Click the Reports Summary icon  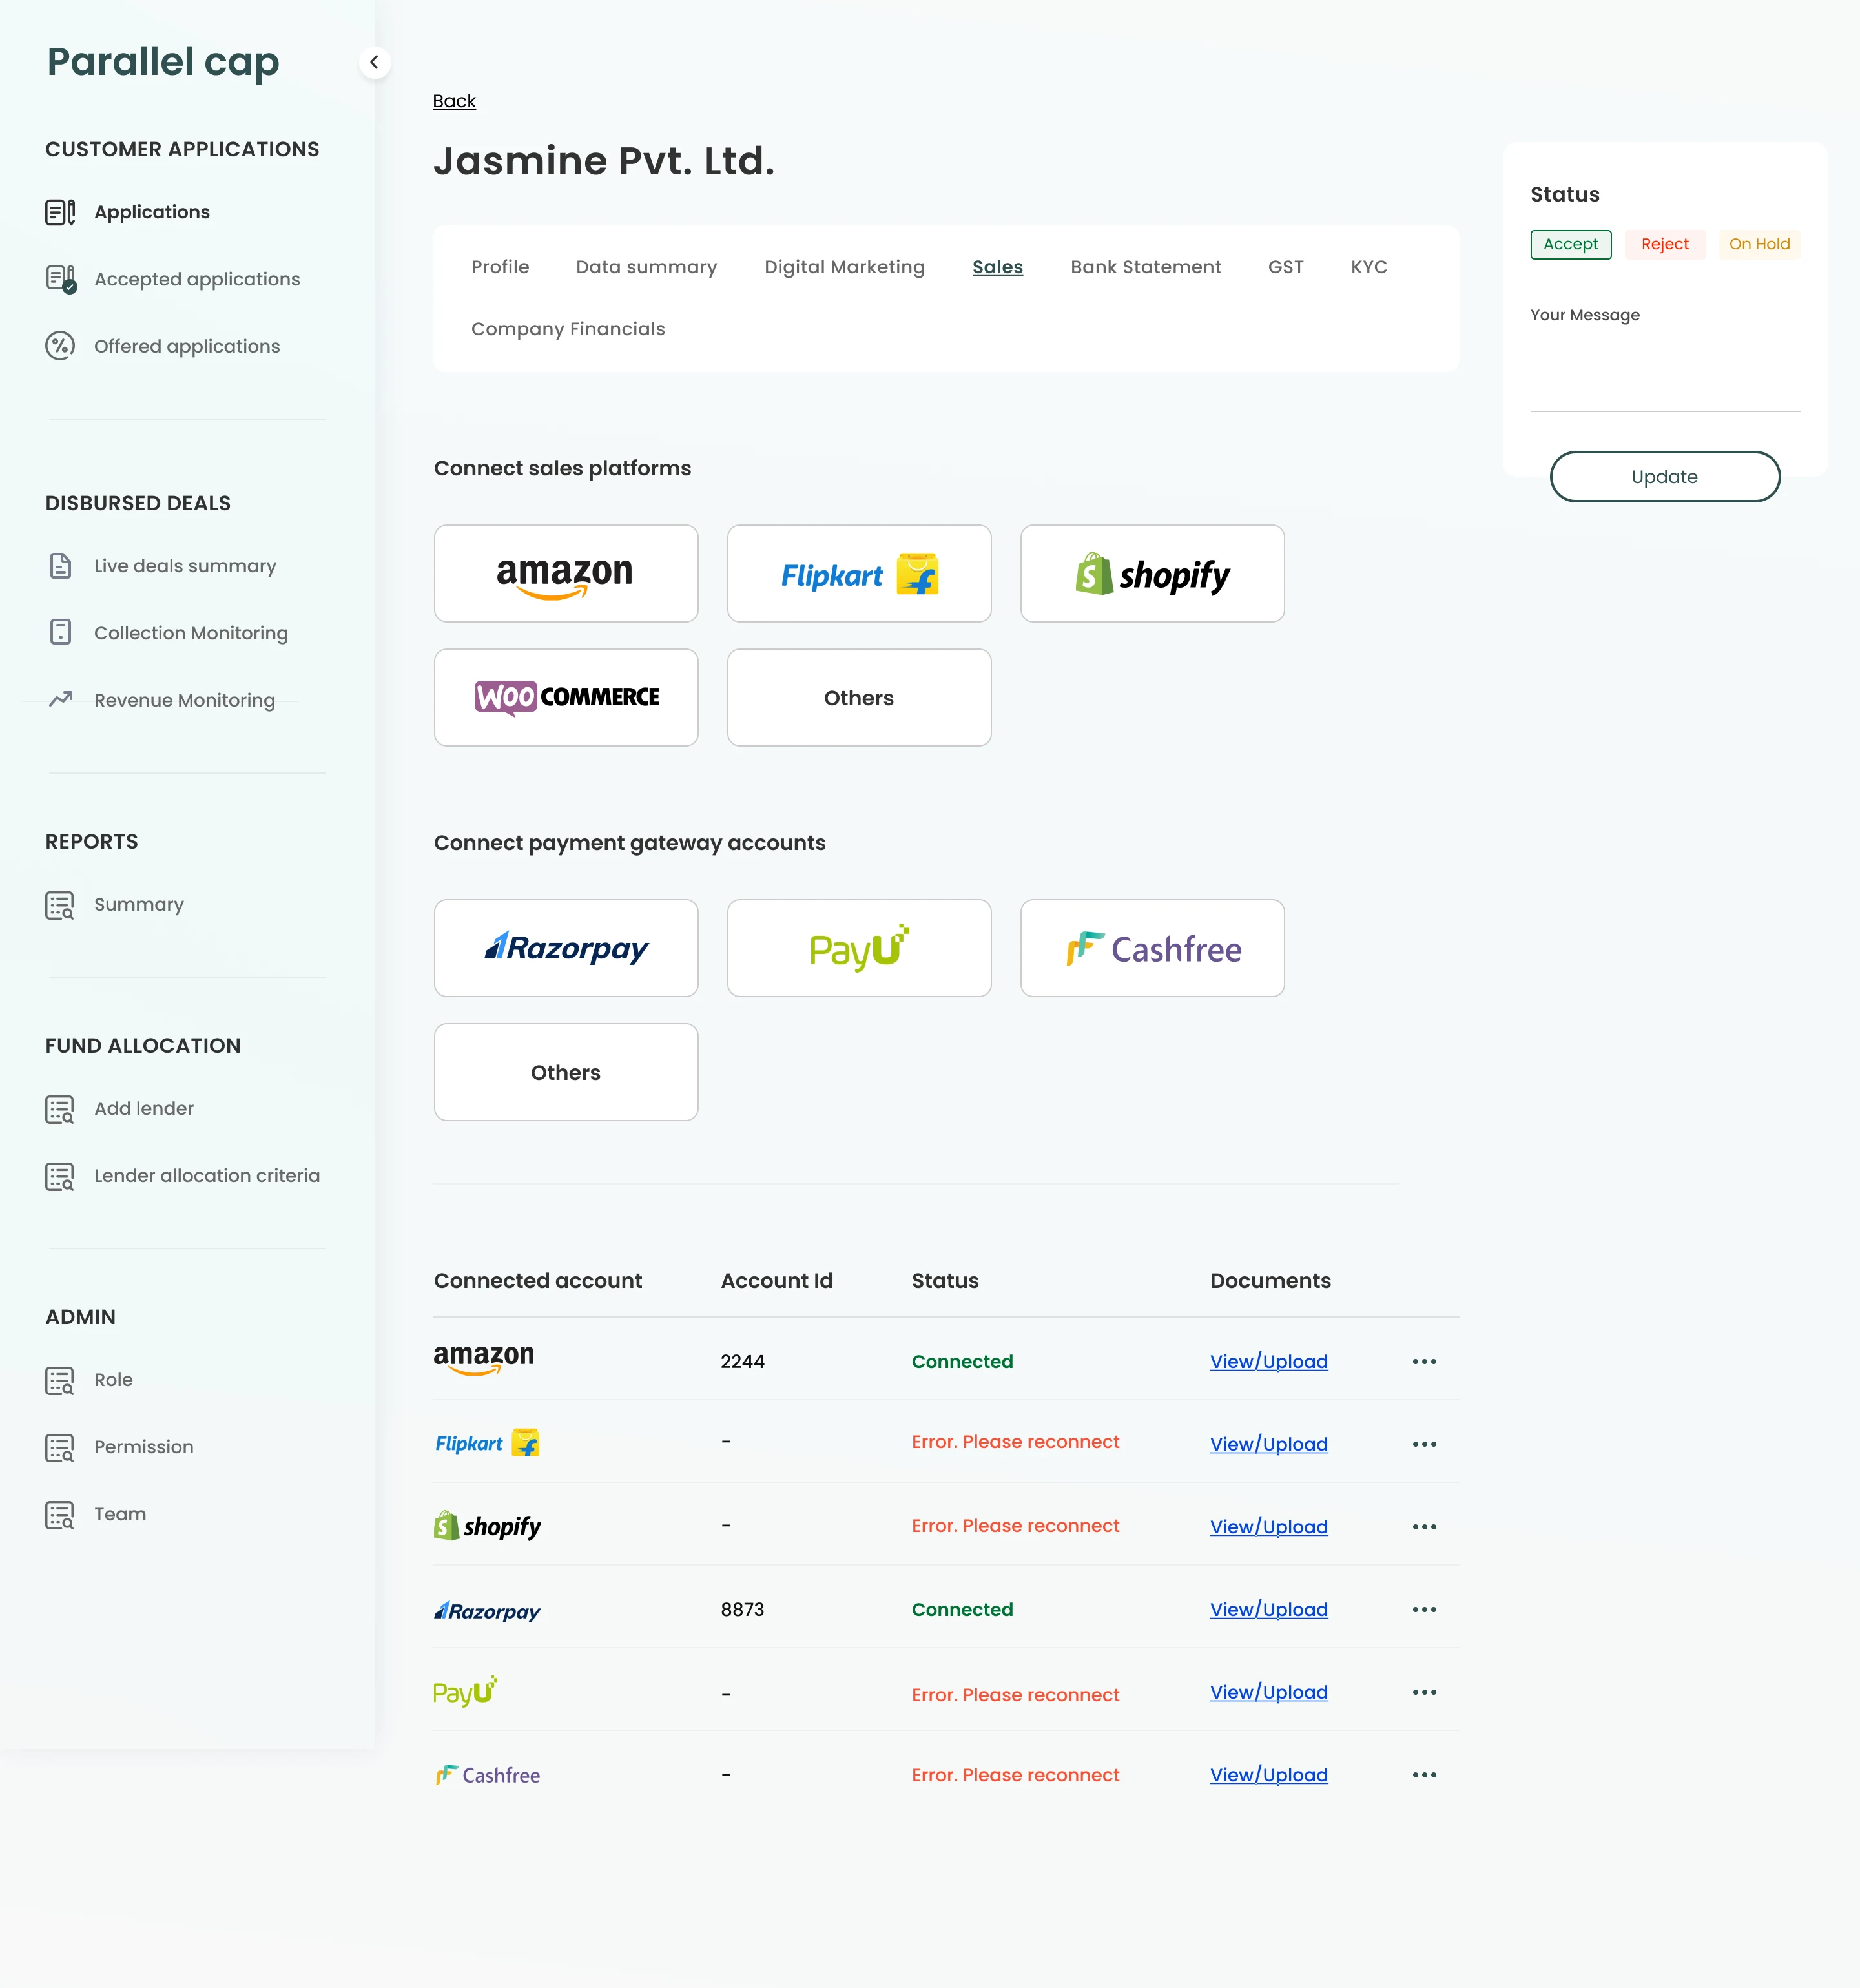point(60,905)
